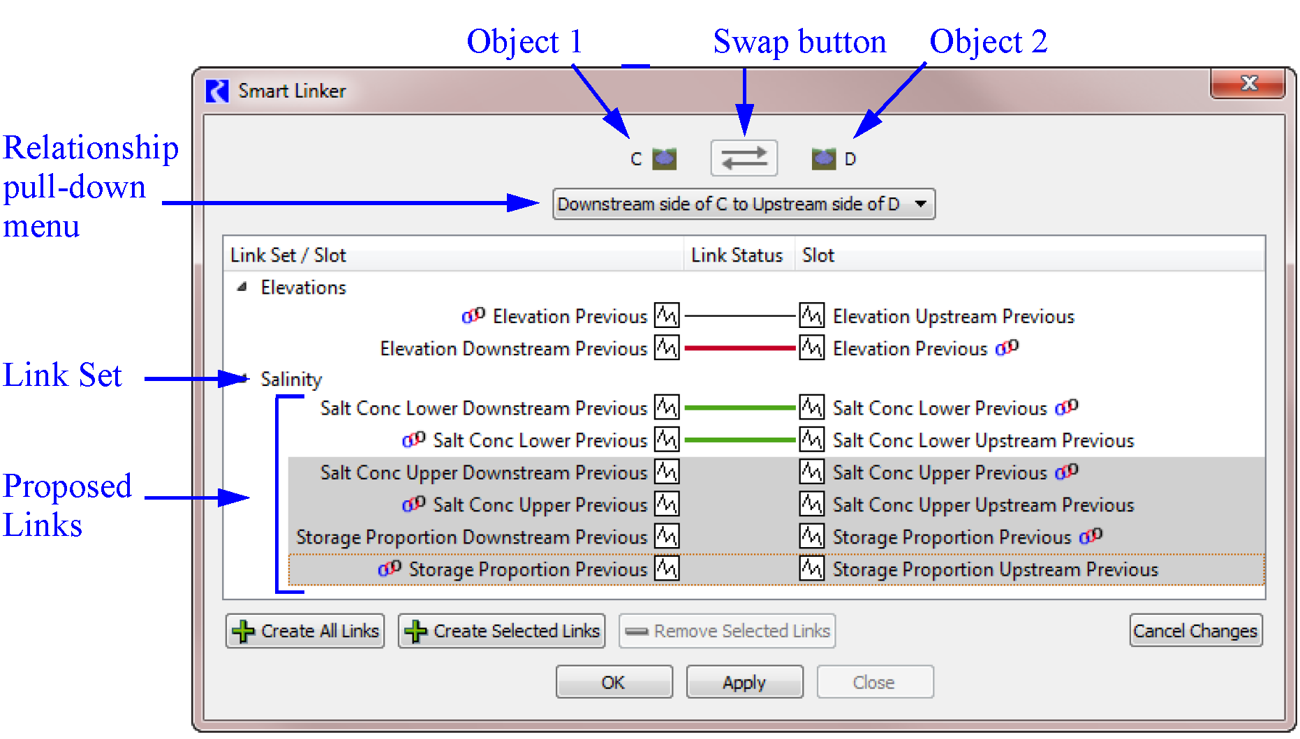Click the reservoir icon next to C
The width and height of the screenshot is (1300, 739).
tap(664, 158)
